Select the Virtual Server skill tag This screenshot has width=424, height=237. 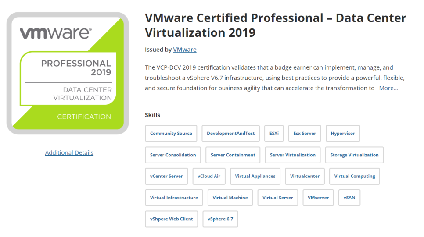pos(278,198)
